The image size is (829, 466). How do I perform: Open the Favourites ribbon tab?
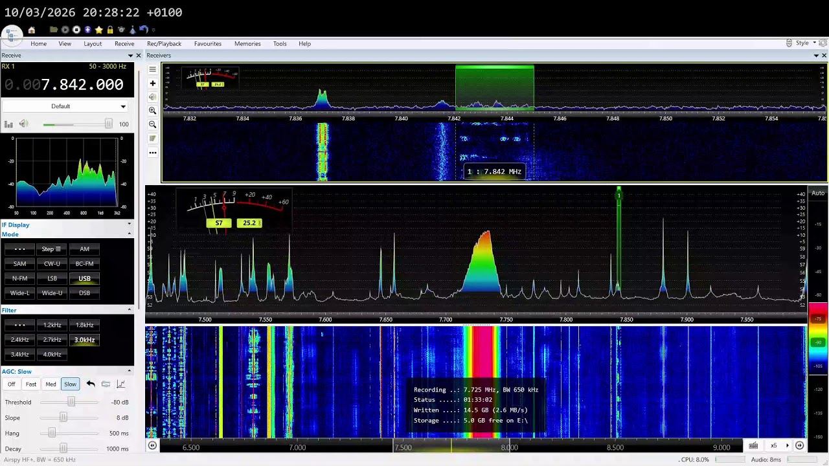pos(208,43)
